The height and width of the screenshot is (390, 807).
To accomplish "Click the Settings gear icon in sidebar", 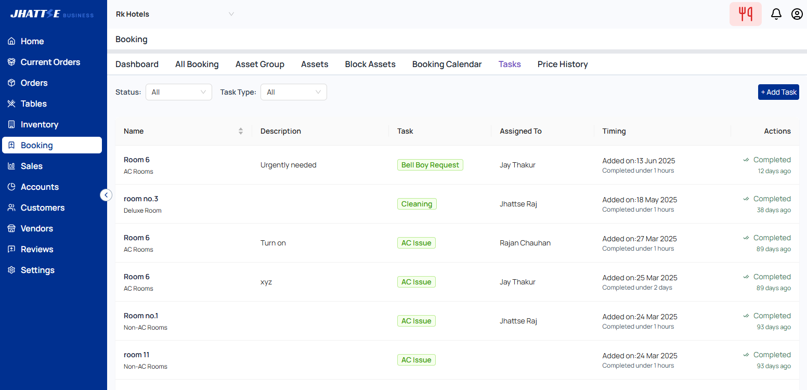I will coord(11,270).
